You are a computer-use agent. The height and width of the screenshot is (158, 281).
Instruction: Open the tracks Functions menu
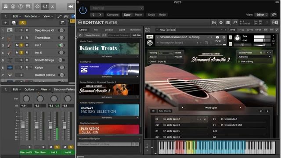tap(32, 16)
